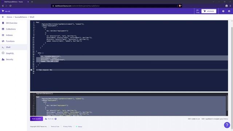Click the browser forward arrow
The height and width of the screenshot is (131, 233).
pos(7,6)
